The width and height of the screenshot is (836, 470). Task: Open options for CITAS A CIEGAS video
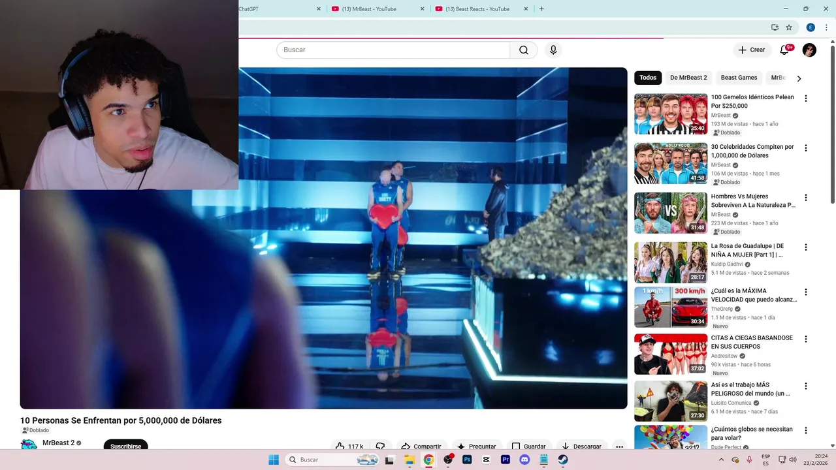coord(805,339)
